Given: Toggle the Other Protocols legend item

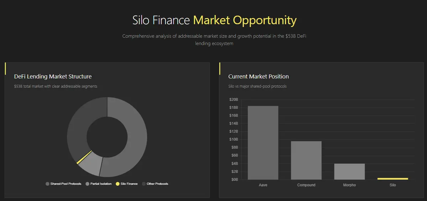Looking at the screenshot, I should pyautogui.click(x=155, y=184).
